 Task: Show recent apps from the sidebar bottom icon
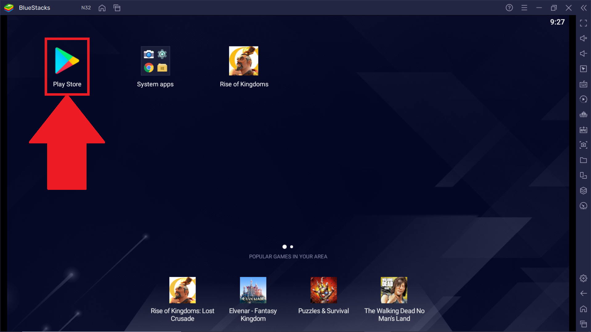(x=583, y=324)
